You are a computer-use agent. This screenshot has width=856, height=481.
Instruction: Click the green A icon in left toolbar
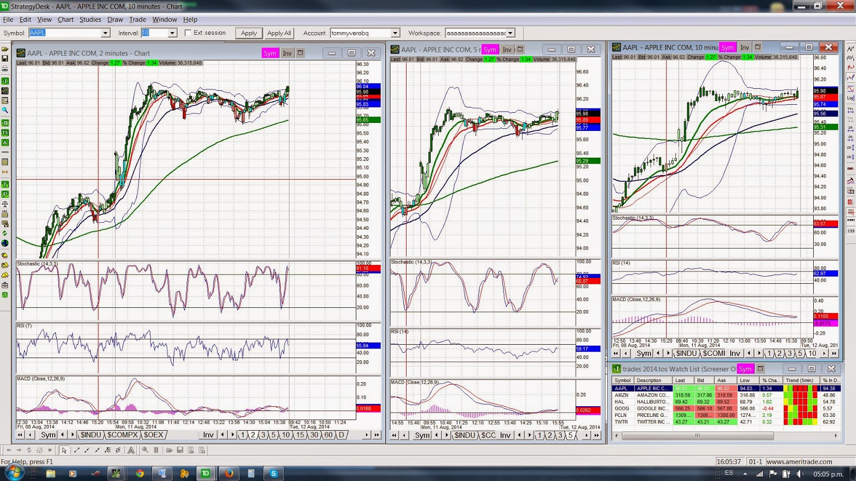(x=5, y=143)
